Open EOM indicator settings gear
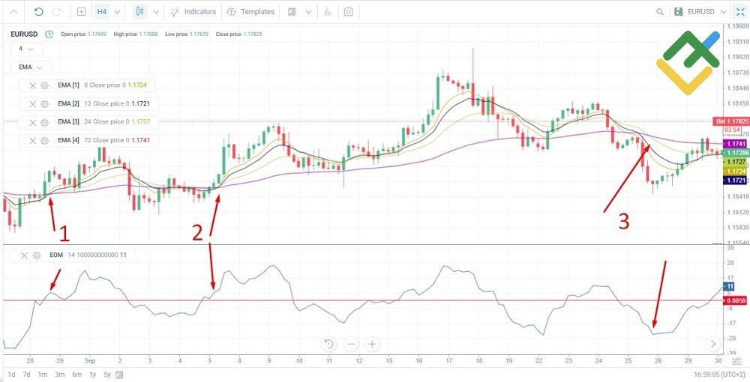Image resolution: width=750 pixels, height=382 pixels. [x=36, y=255]
